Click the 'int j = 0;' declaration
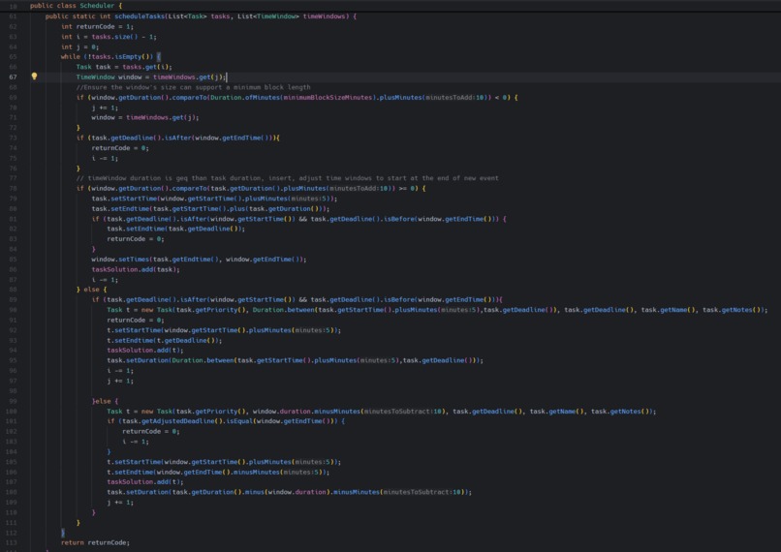Image resolution: width=781 pixels, height=552 pixels. coord(79,46)
